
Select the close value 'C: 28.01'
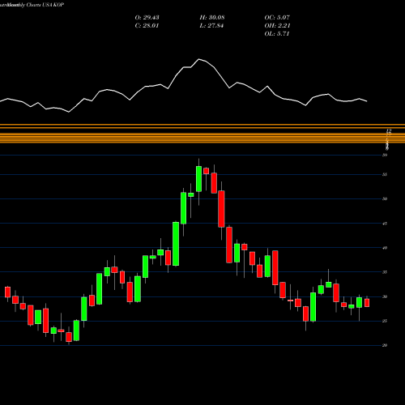[x=147, y=26]
